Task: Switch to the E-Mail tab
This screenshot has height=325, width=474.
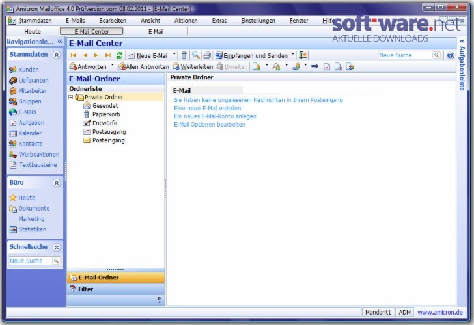Action: coord(156,31)
